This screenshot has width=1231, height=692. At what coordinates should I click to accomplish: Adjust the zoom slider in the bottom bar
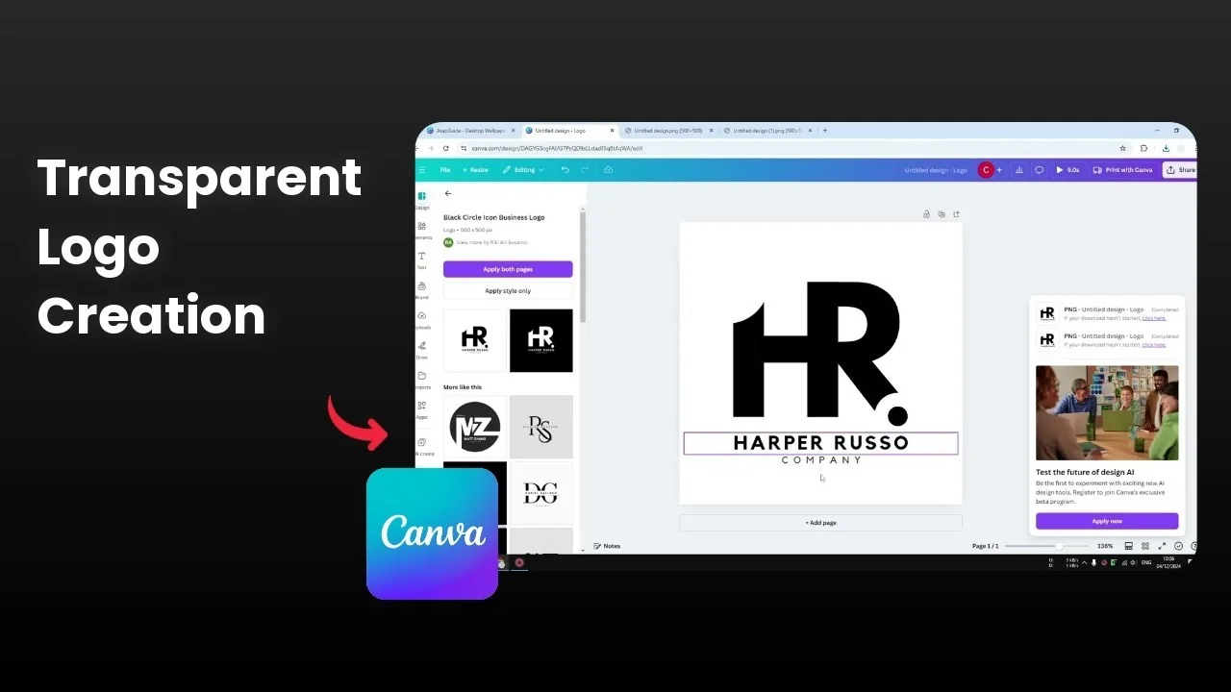1058,546
